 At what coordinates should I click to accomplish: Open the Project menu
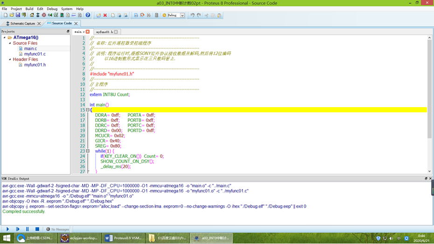(16, 9)
